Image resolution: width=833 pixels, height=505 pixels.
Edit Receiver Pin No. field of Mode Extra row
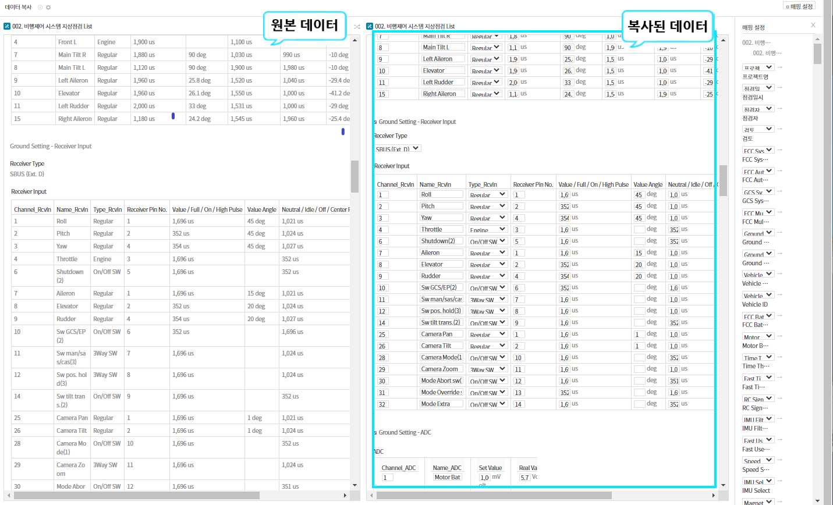coord(518,404)
